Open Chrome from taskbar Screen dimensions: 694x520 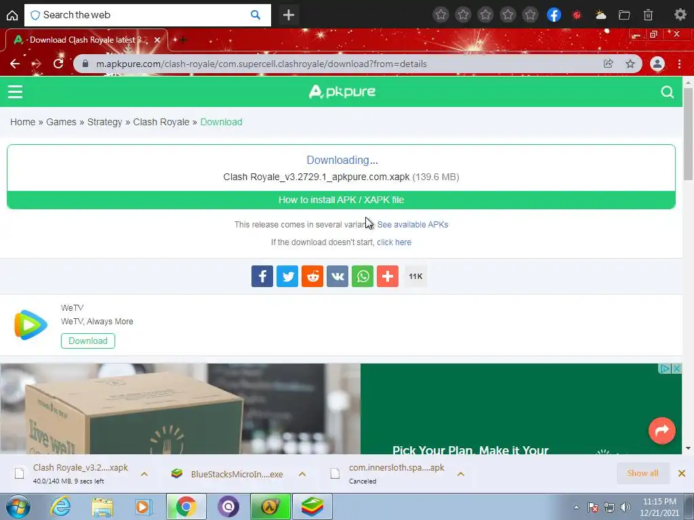point(186,506)
